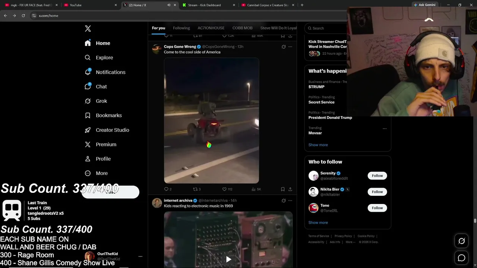
Task: Open Bookmarks in the sidebar
Action: click(103, 115)
